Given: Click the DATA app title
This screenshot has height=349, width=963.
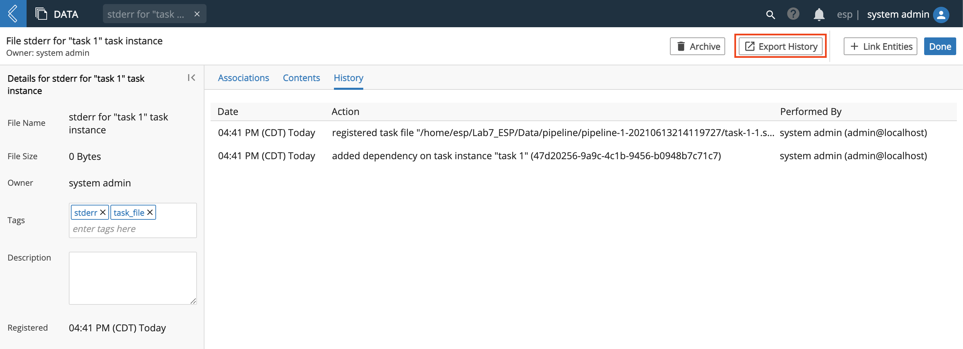Looking at the screenshot, I should (66, 14).
